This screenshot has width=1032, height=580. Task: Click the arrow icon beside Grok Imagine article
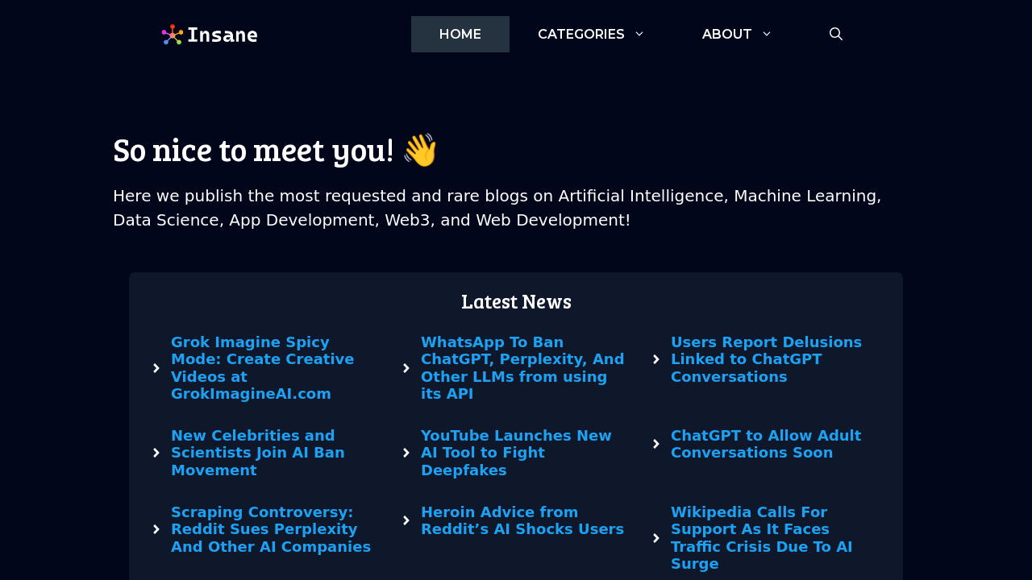(155, 367)
